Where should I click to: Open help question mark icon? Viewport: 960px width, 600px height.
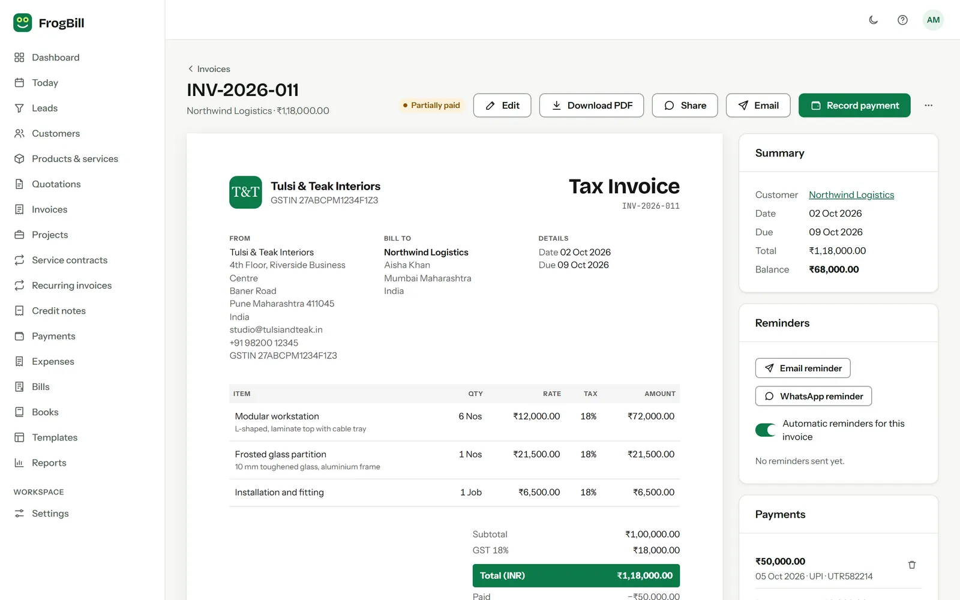902,20
